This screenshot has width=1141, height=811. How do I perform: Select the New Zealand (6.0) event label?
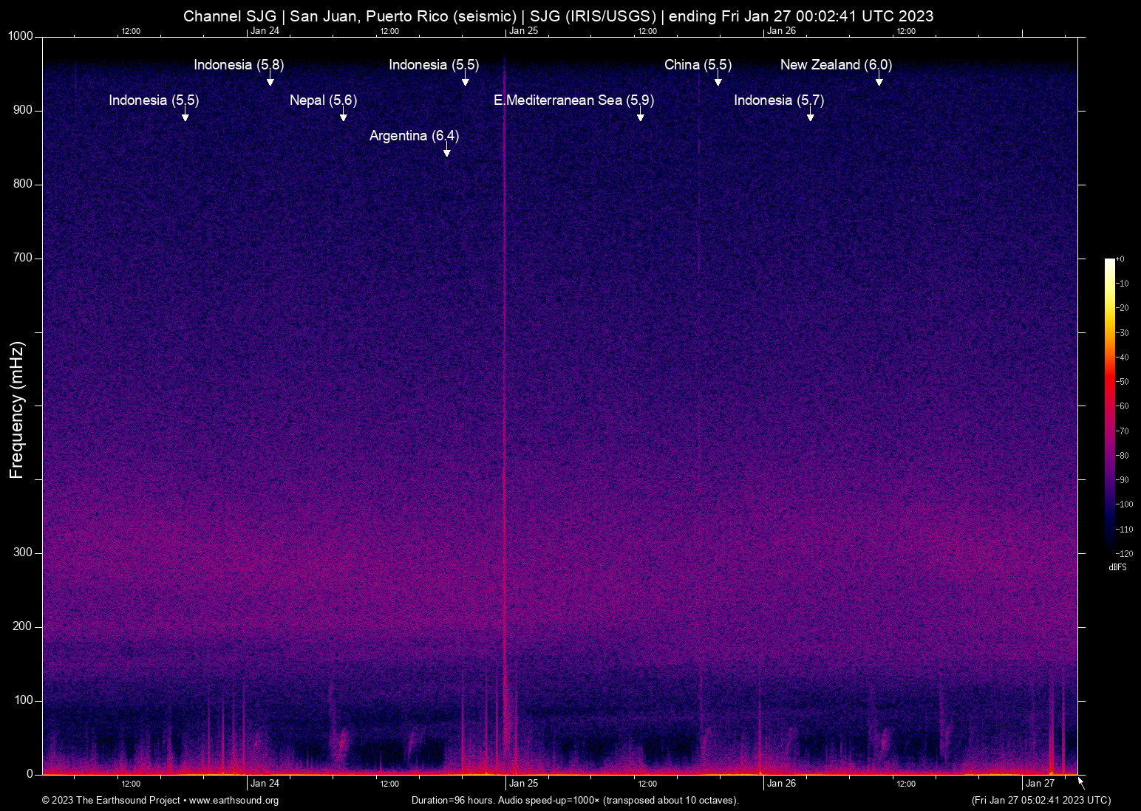coord(836,65)
